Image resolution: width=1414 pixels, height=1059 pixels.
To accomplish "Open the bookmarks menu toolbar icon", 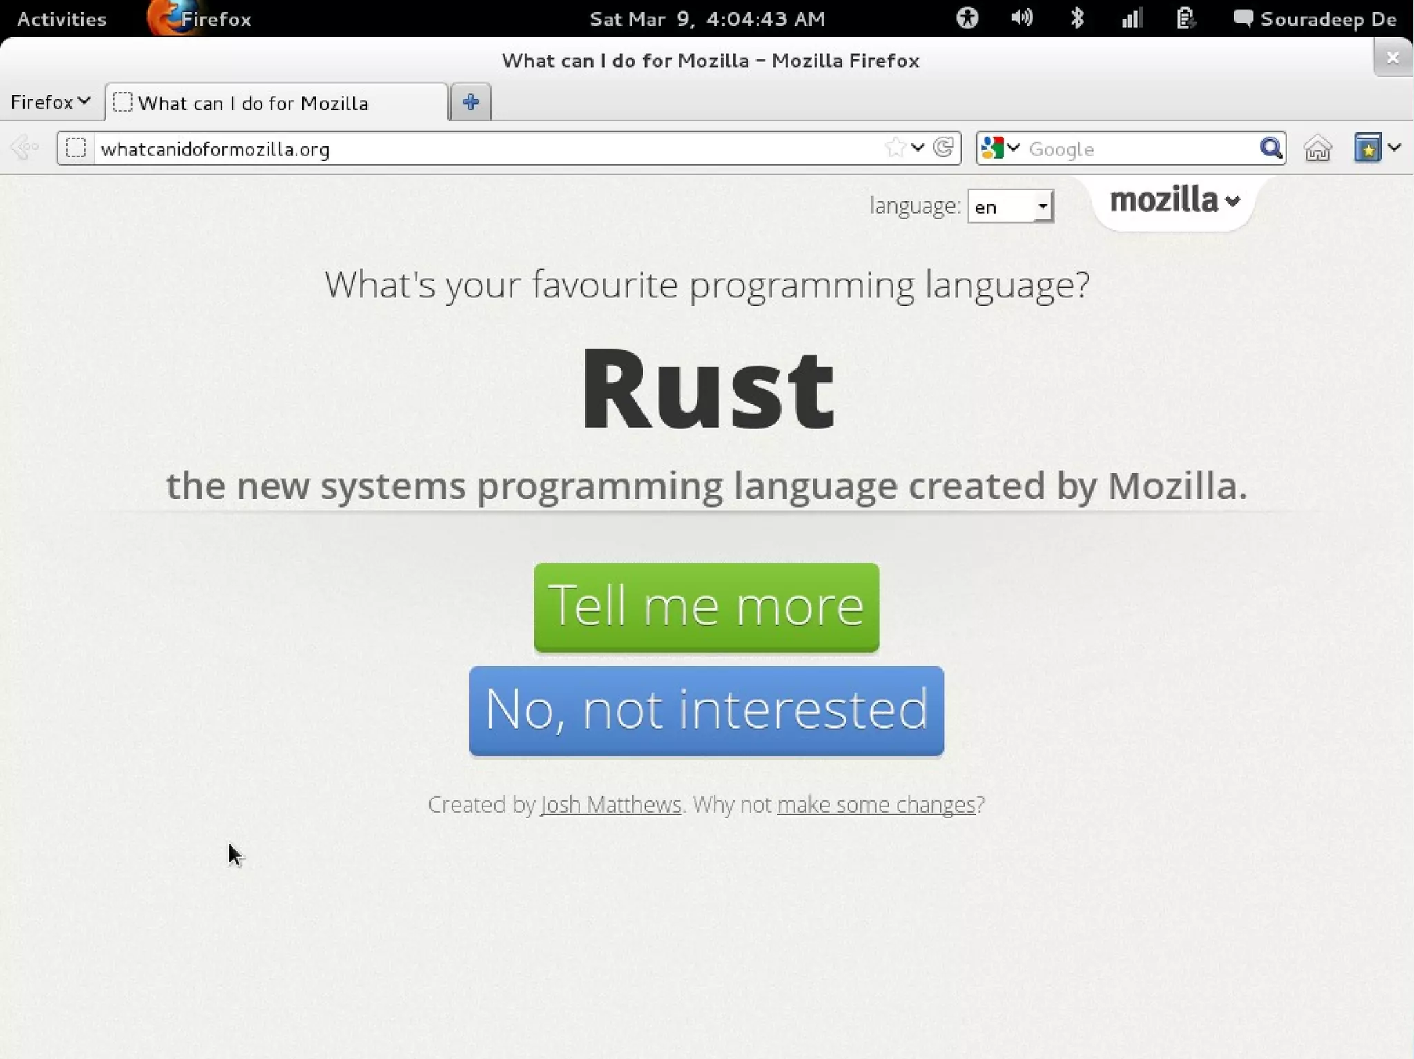I will 1368,148.
